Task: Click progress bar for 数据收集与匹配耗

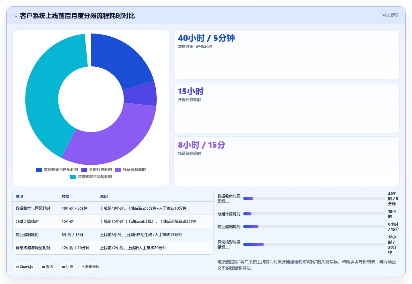Action: coord(314,198)
